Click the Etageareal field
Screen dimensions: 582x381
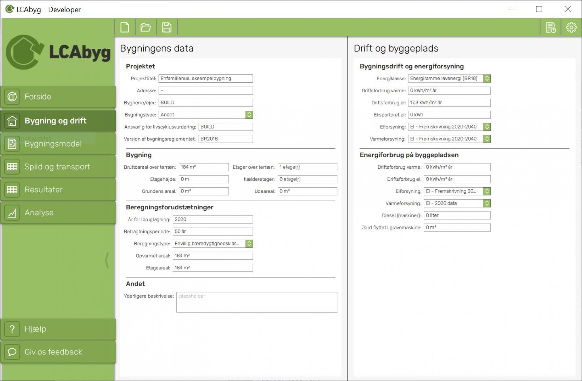pyautogui.click(x=213, y=268)
